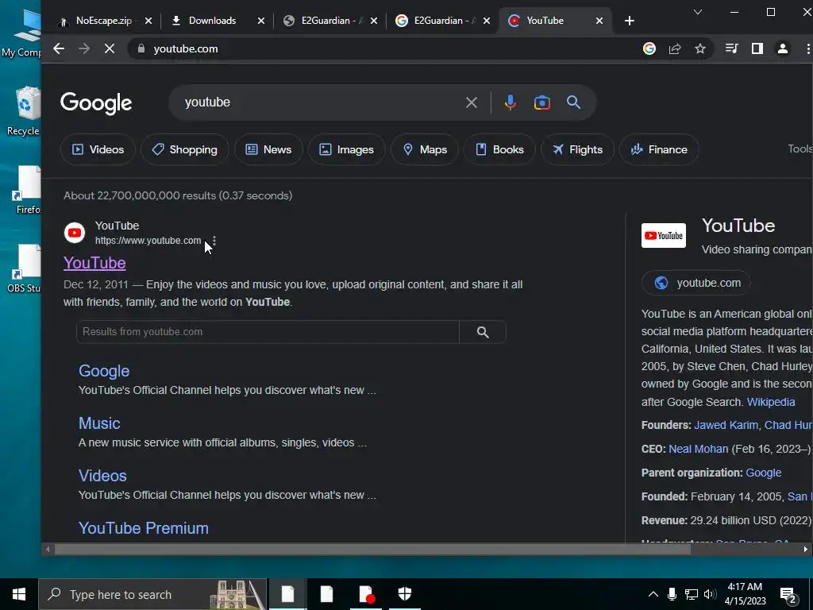Open the YouTube Premium sitelink
The image size is (813, 610).
coord(144,528)
